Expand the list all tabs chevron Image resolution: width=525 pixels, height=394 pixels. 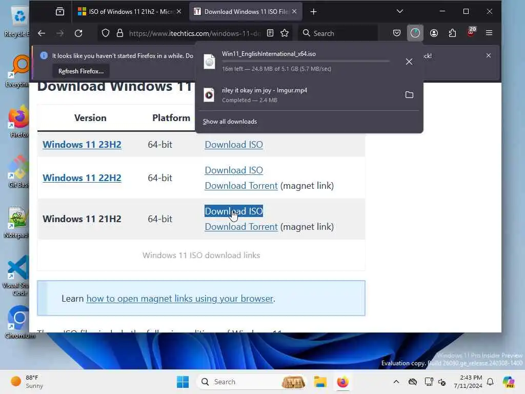coord(400,11)
